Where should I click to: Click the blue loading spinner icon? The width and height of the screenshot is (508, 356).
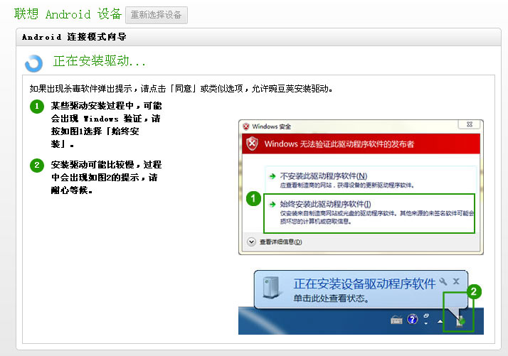(x=33, y=63)
